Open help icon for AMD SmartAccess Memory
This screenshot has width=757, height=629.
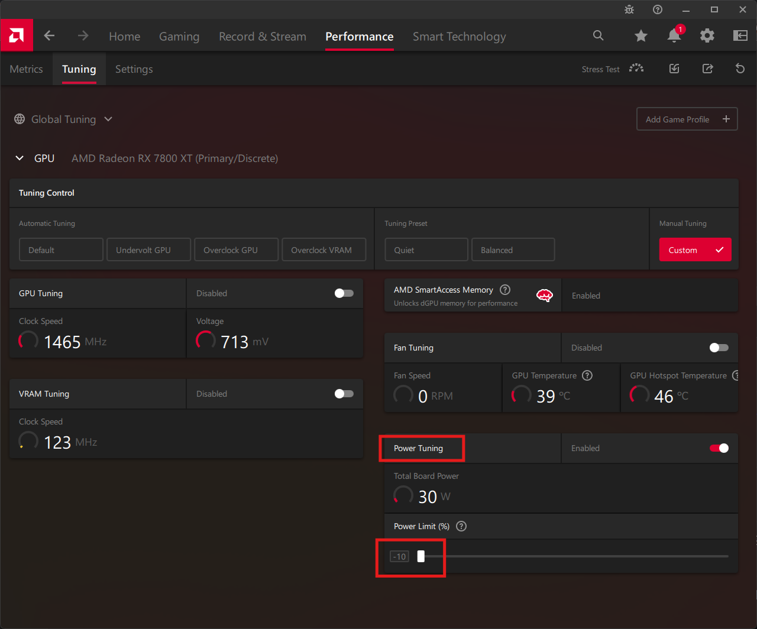click(505, 290)
